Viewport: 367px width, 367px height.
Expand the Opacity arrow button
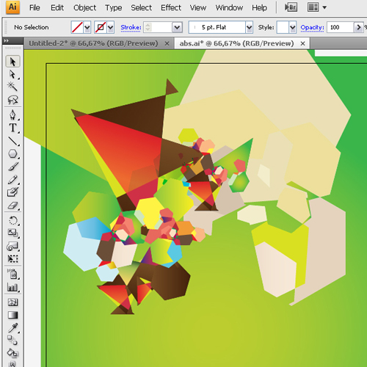[359, 27]
